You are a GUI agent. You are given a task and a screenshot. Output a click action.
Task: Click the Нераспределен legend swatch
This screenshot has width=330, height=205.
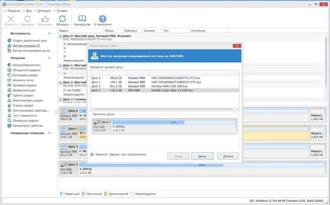click(x=132, y=193)
